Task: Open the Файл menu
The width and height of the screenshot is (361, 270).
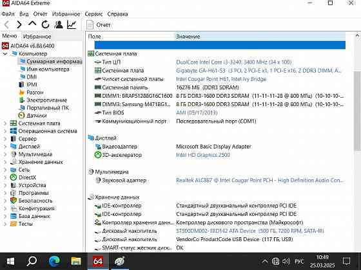Action: click(8, 14)
